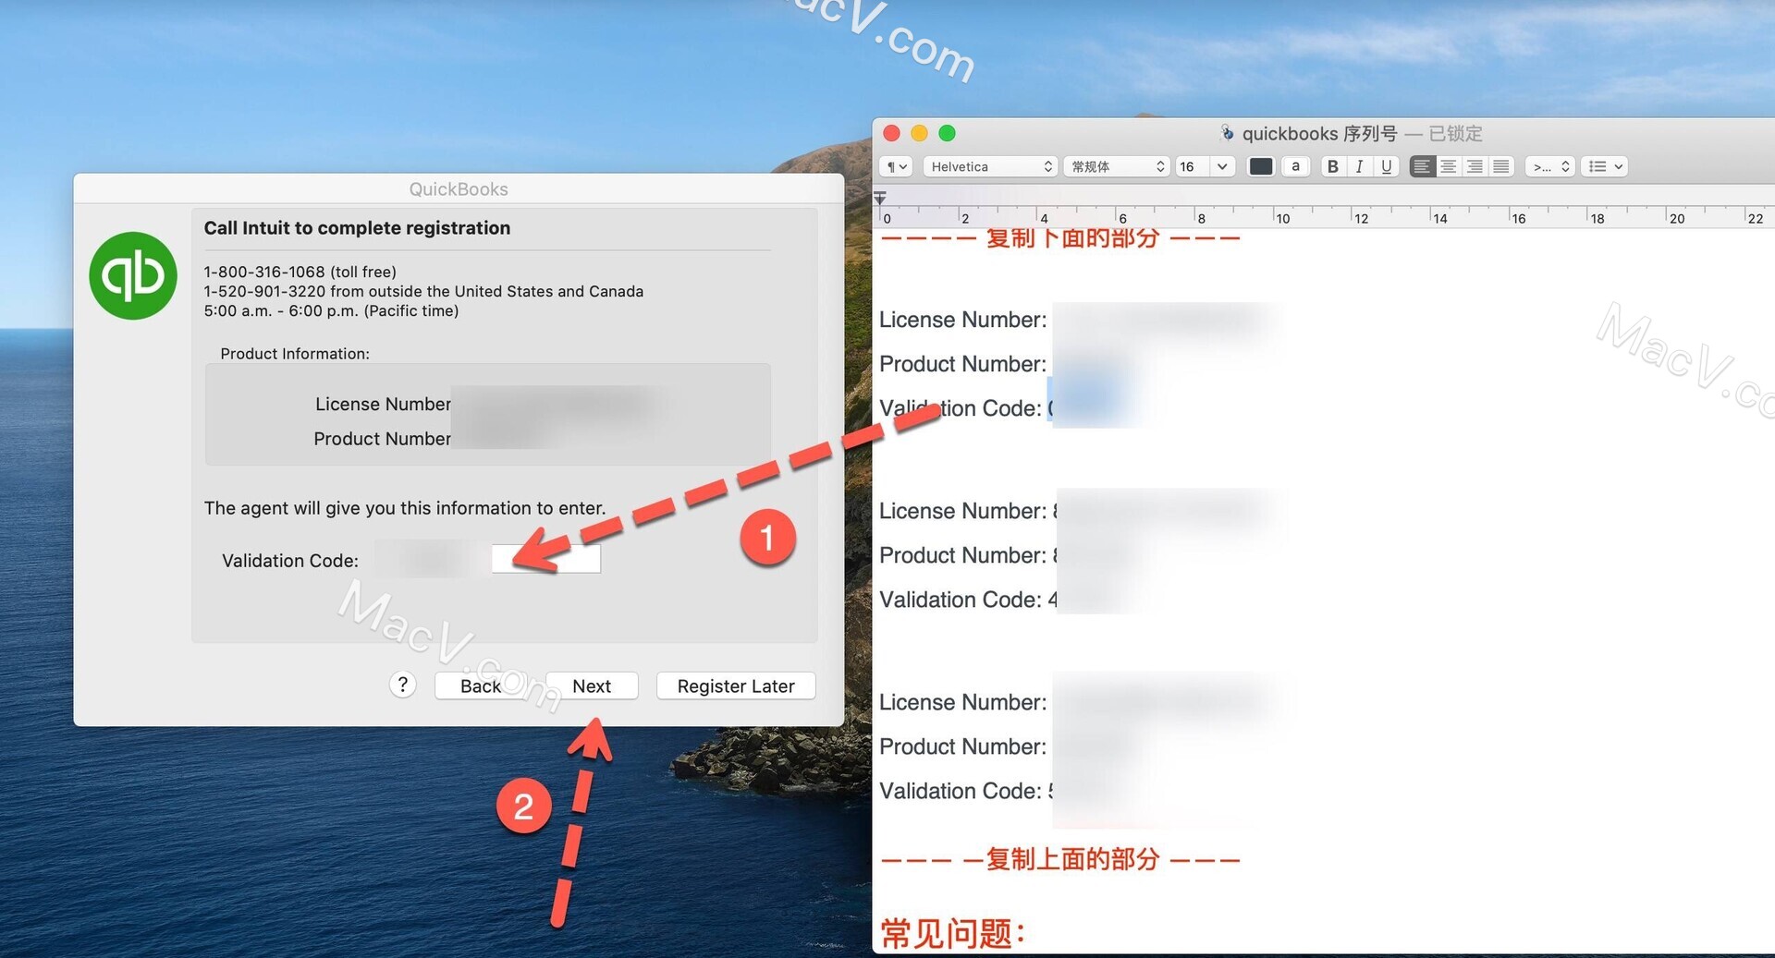Screen dimensions: 1775x958
Task: Click the 已锁定 locked status in title
Action: point(1456,133)
